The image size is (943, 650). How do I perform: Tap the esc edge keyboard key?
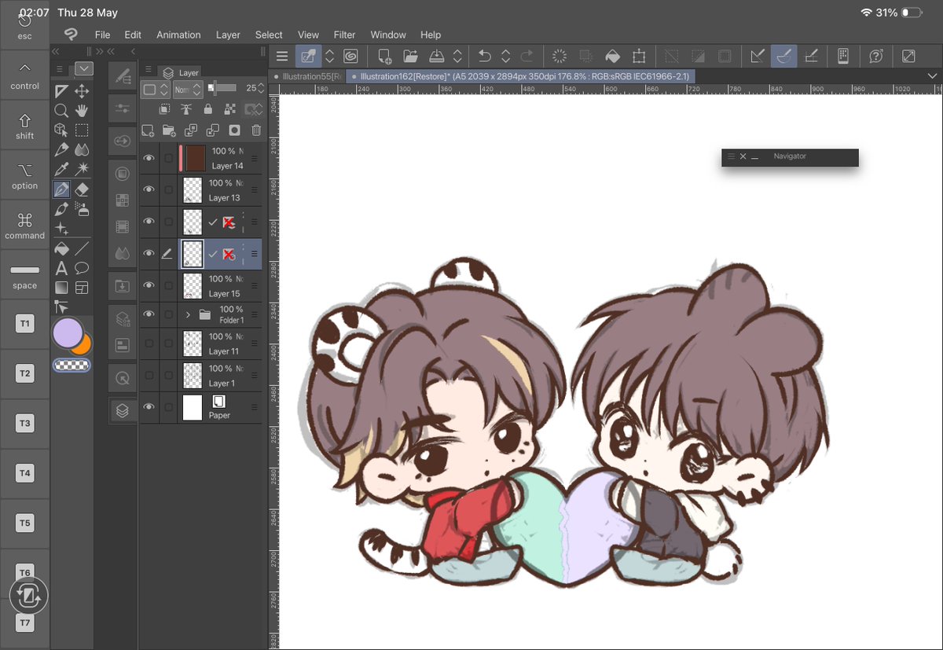[25, 27]
